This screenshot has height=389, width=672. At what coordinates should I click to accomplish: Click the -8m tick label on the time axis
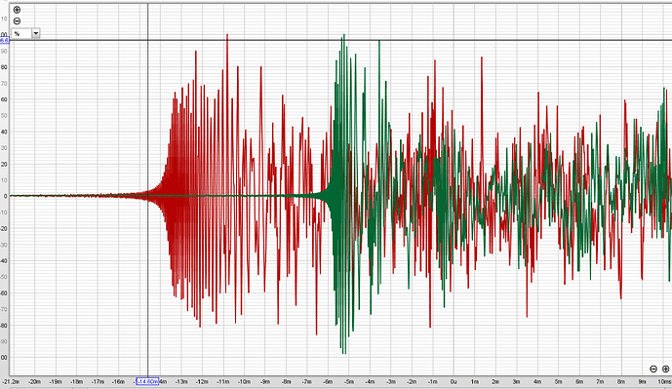[287, 382]
